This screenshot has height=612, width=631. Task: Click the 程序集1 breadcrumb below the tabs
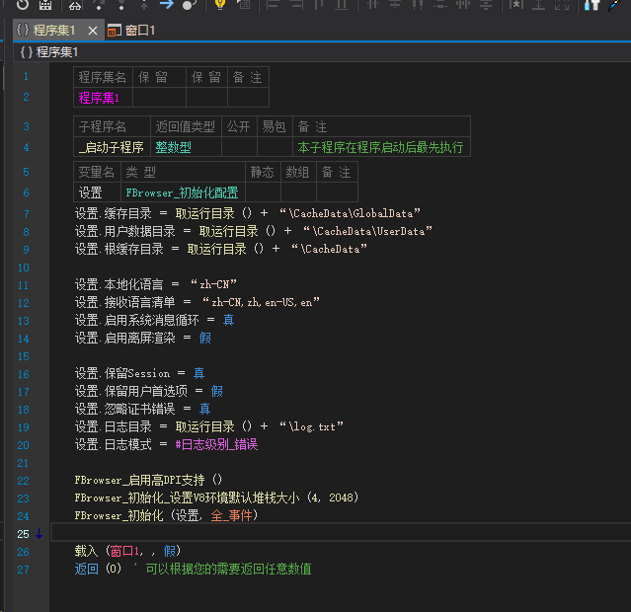[48, 52]
